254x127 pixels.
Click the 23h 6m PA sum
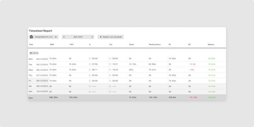point(172,97)
